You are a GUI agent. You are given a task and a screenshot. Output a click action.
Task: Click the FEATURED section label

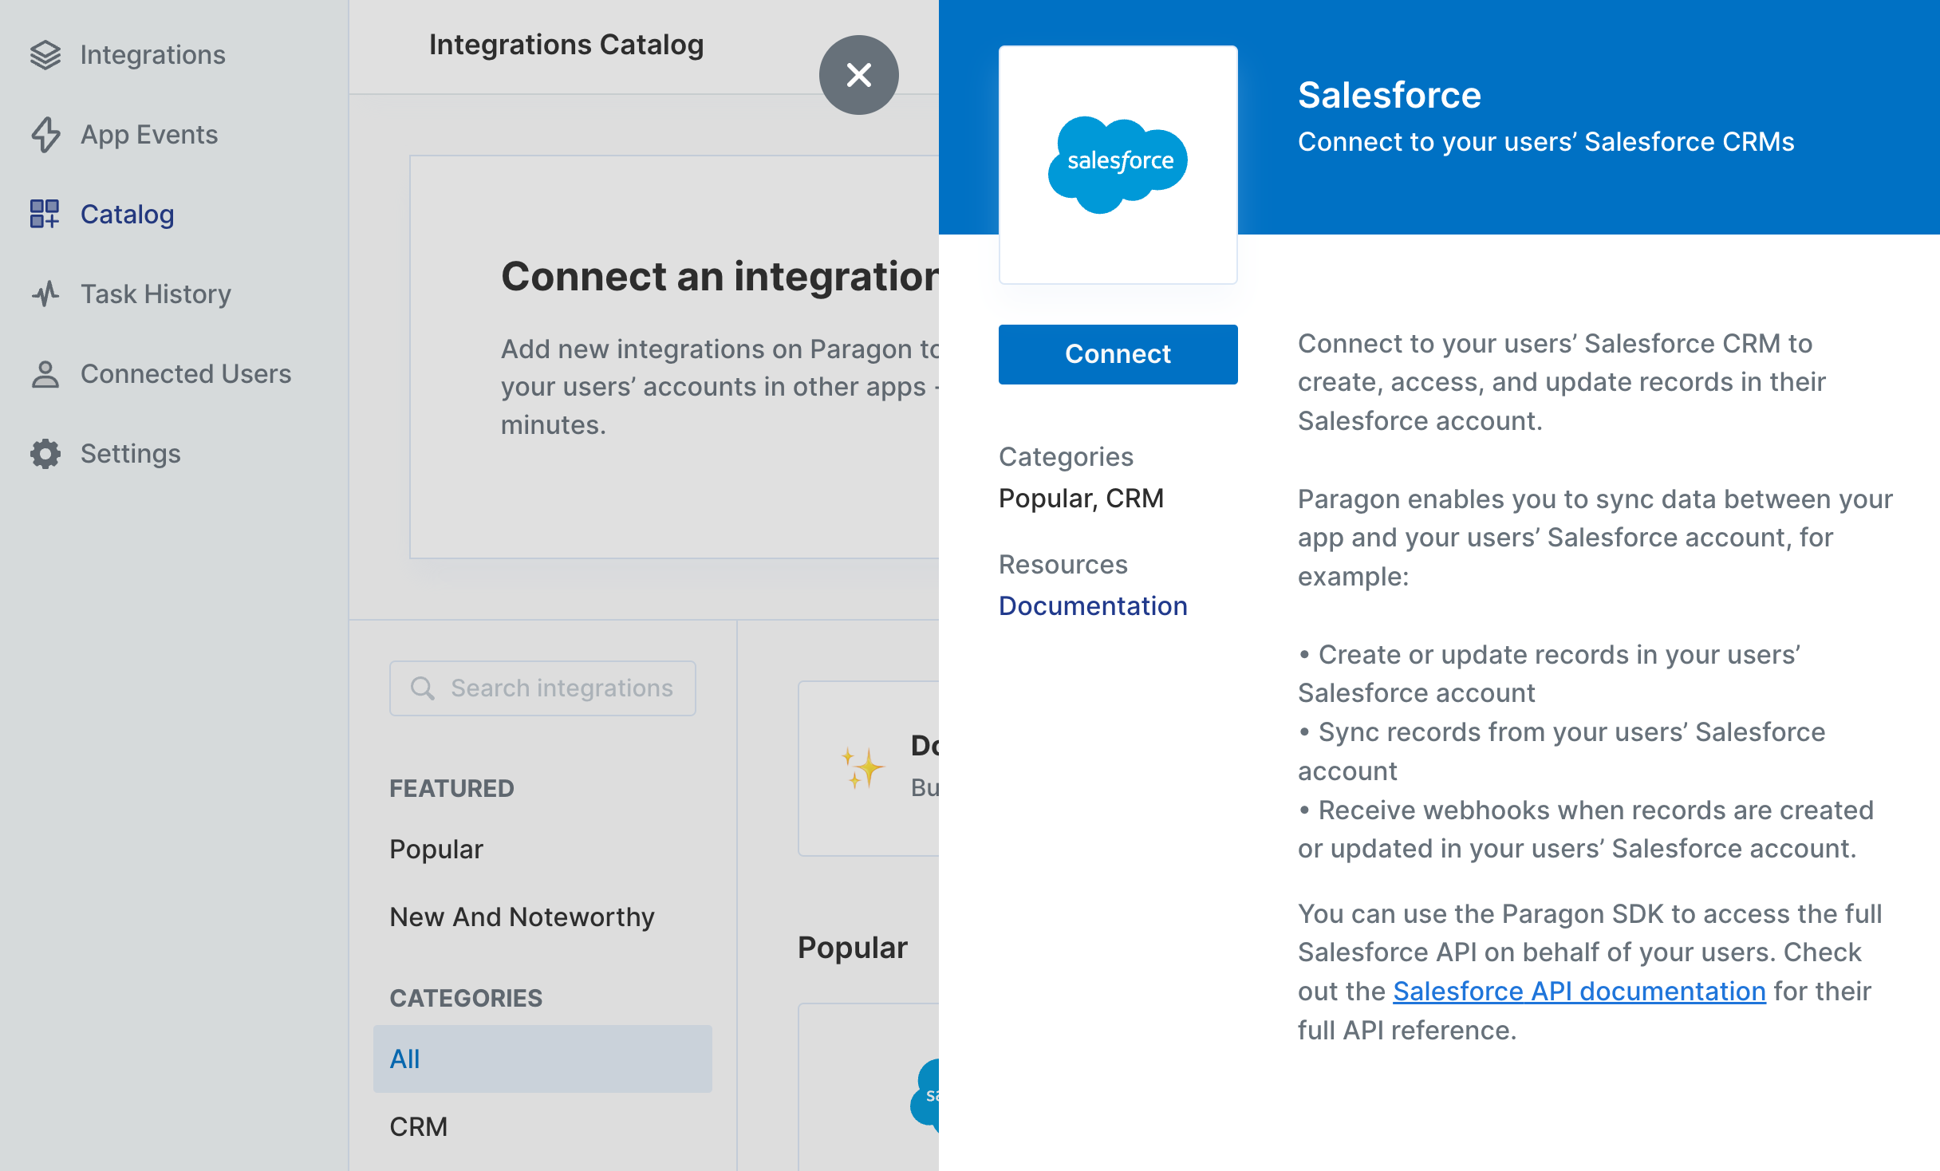click(451, 788)
